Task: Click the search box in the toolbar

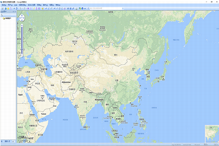Action: (x=106, y=8)
